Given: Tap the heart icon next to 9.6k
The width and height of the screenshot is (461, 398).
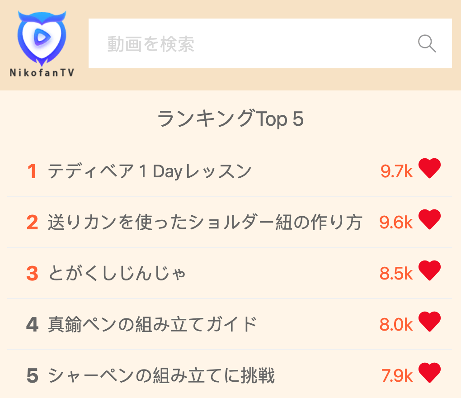Looking at the screenshot, I should click(429, 219).
